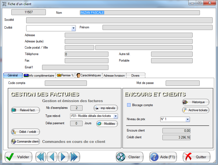The width and height of the screenshot is (218, 165).
Task: Toggle the Blocage compte checkbox
Action: point(129,105)
